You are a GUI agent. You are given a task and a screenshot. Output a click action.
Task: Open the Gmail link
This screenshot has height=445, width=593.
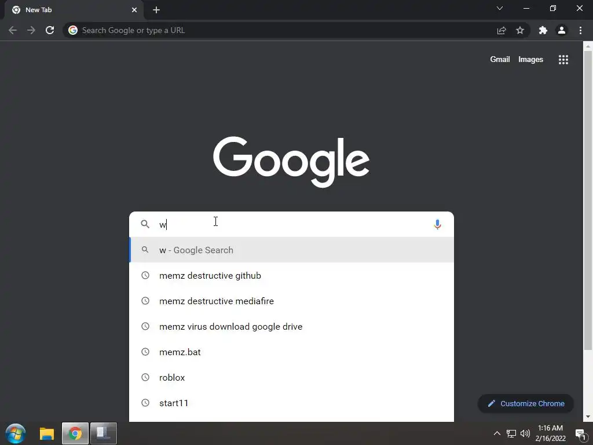click(x=500, y=60)
